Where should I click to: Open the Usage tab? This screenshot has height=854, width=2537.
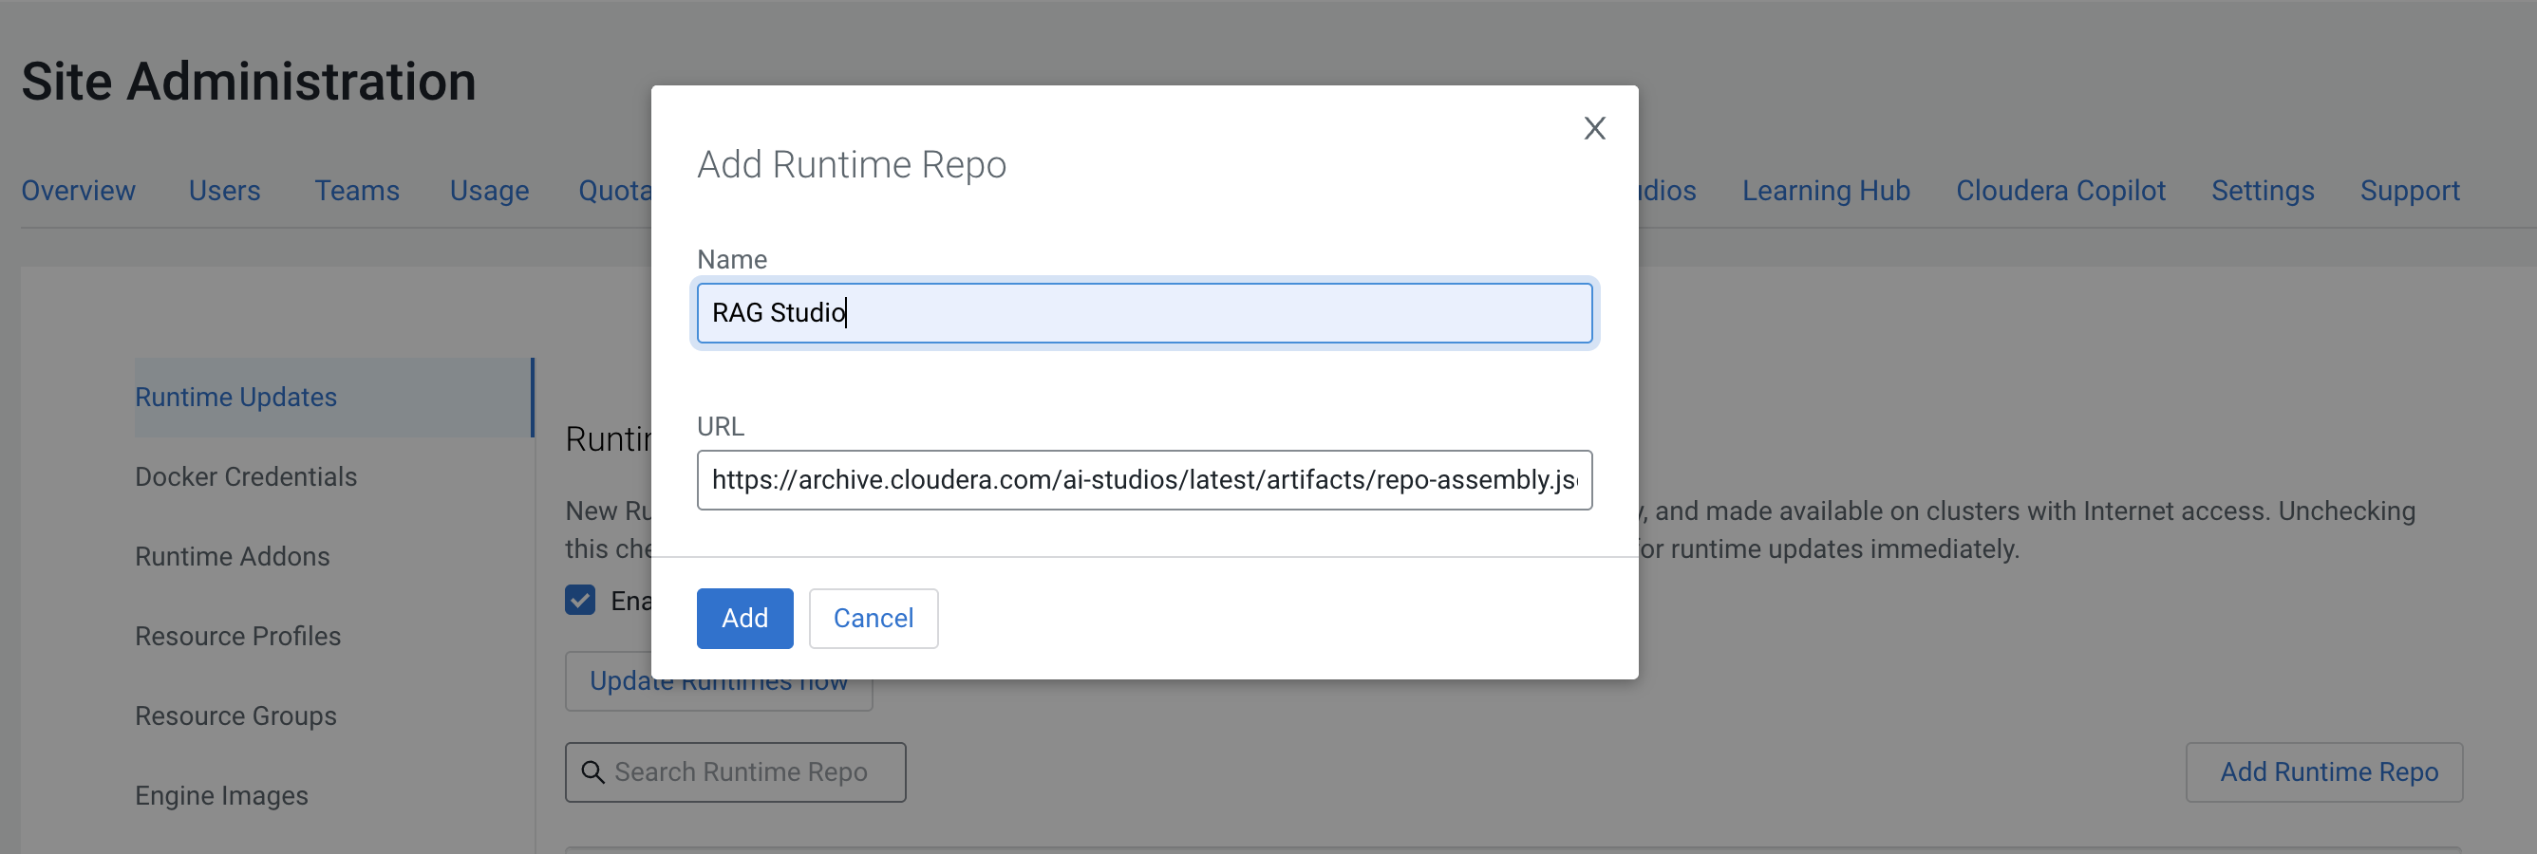[x=490, y=191]
